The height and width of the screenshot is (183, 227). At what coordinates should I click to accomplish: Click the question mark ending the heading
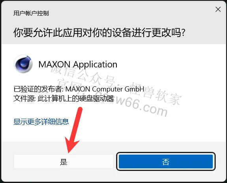[x=183, y=33]
